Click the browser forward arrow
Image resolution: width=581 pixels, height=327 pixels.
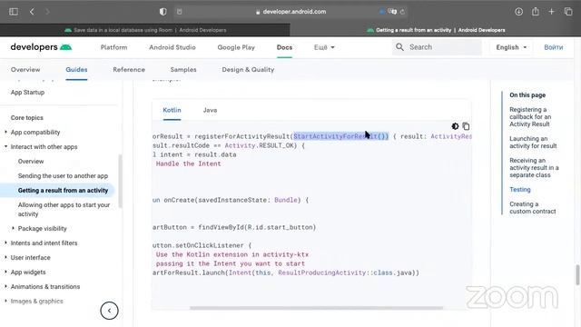(x=47, y=12)
